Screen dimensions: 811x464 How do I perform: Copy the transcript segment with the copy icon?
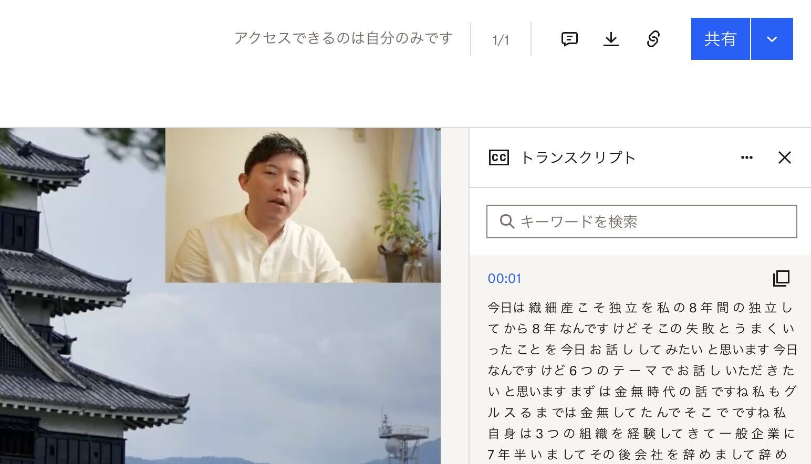click(781, 278)
